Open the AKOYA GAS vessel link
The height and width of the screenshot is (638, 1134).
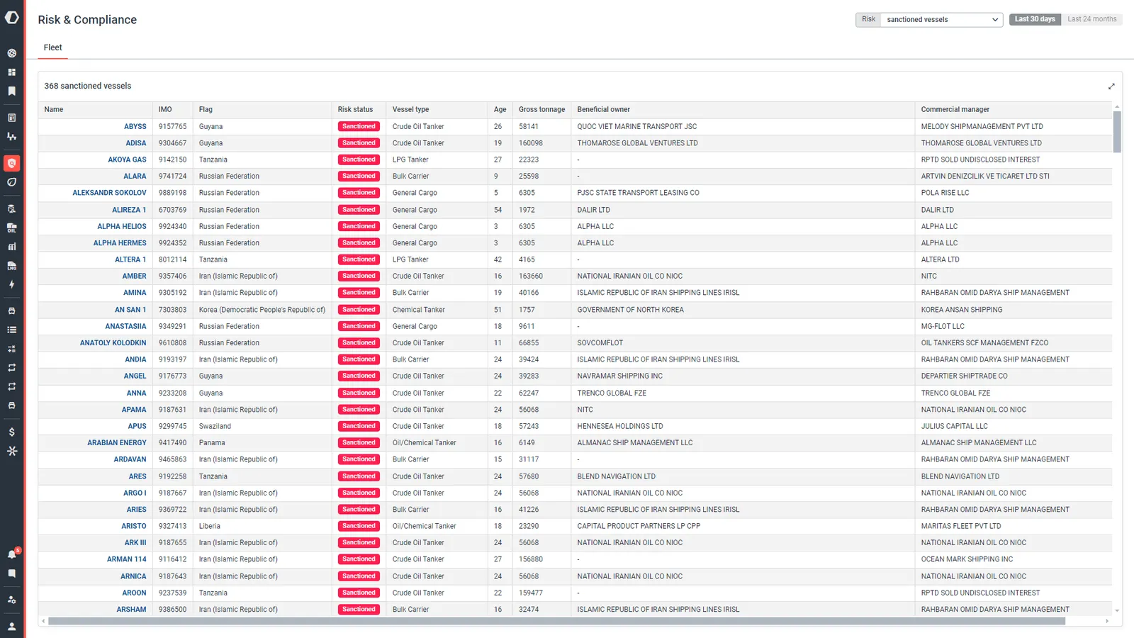(x=128, y=160)
